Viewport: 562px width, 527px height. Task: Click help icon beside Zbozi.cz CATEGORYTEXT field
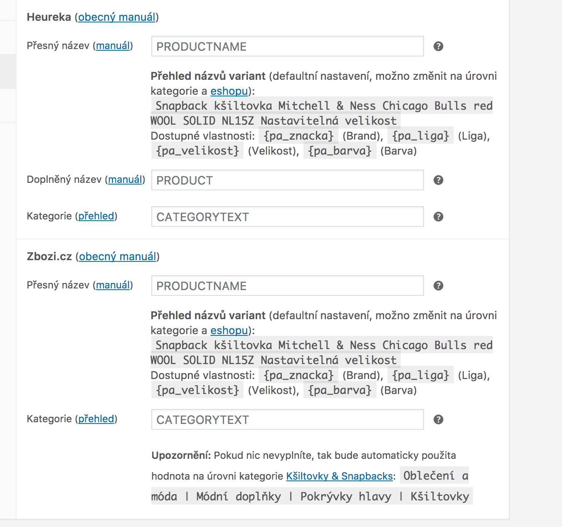pyautogui.click(x=438, y=419)
